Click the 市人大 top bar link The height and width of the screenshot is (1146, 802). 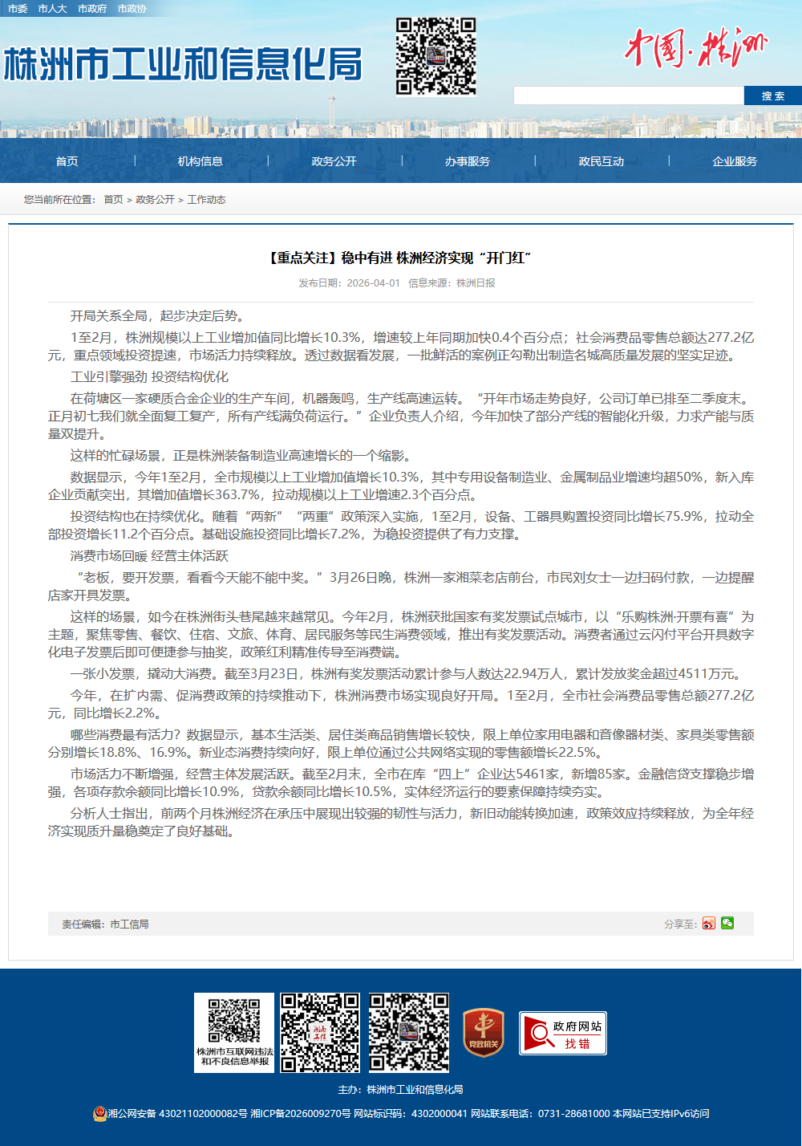[52, 9]
